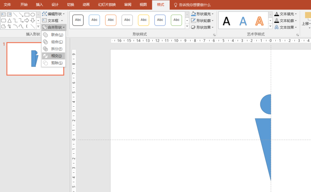Open 文本效果 text effects menu
Screen dimensions: 311x192
click(x=286, y=28)
